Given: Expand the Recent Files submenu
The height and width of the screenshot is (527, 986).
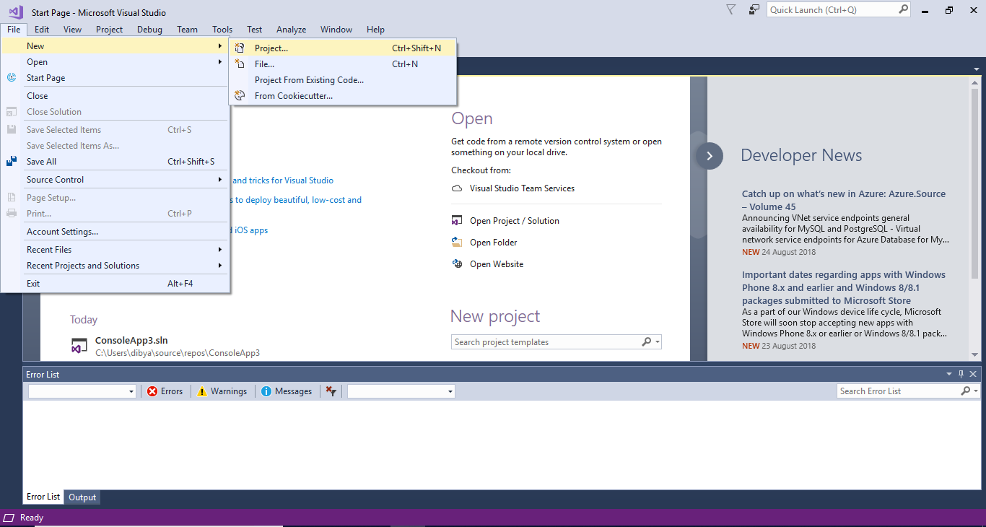Looking at the screenshot, I should click(x=115, y=250).
